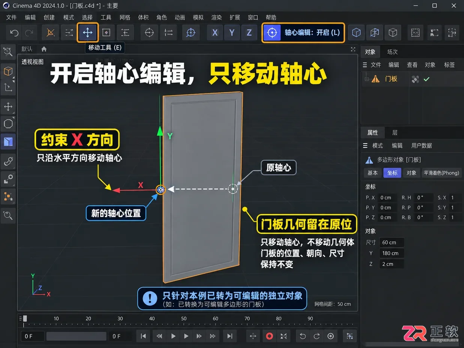Open the 标签 menu in object manager

coord(449,65)
